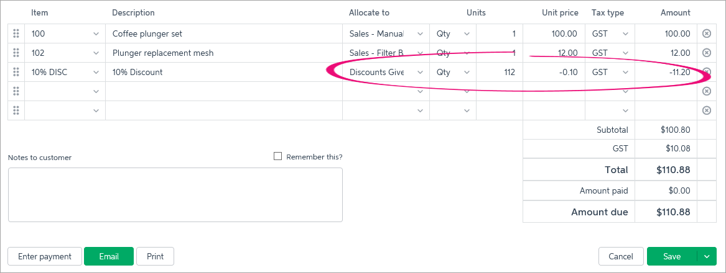Open Qty dropdown on 10% Discount row
The image size is (726, 273).
(466, 73)
